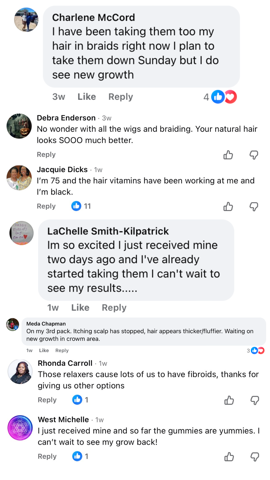Thumbs up Jacquie Dicks' comment

click(x=228, y=206)
